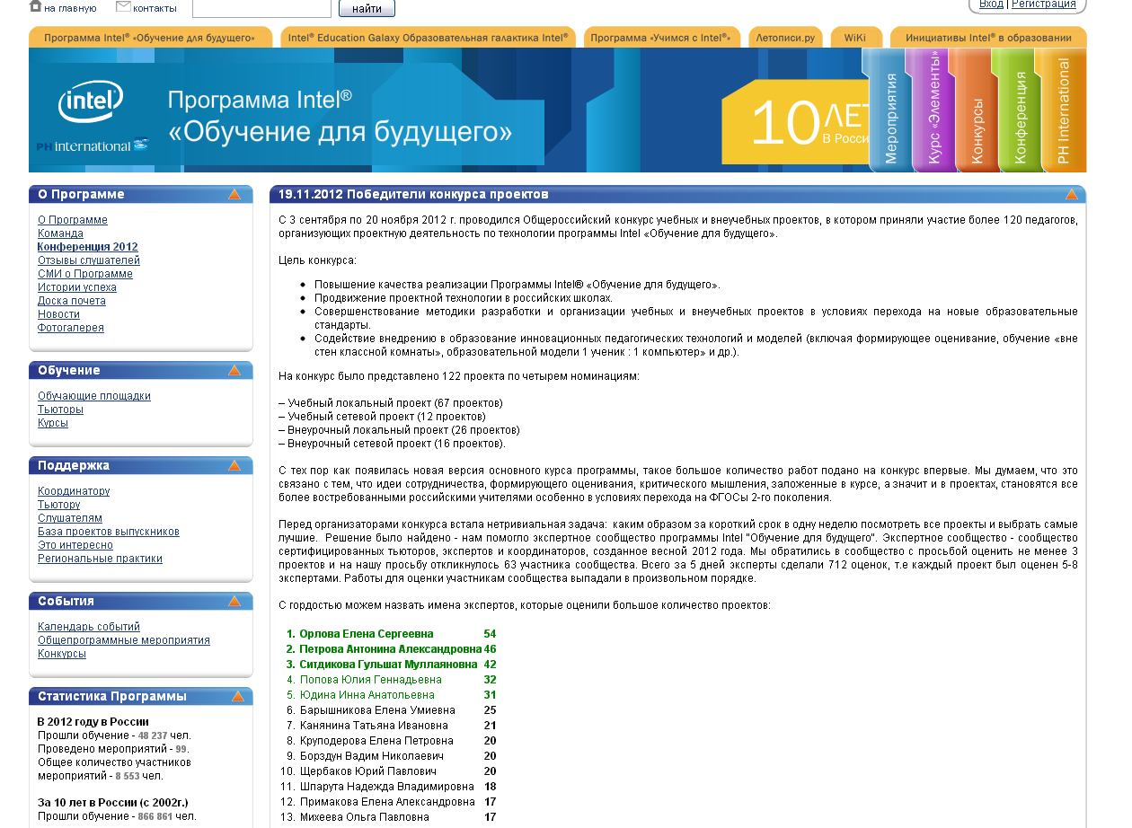Open «Доска почета» sidebar link
This screenshot has width=1132, height=828.
pyautogui.click(x=72, y=301)
